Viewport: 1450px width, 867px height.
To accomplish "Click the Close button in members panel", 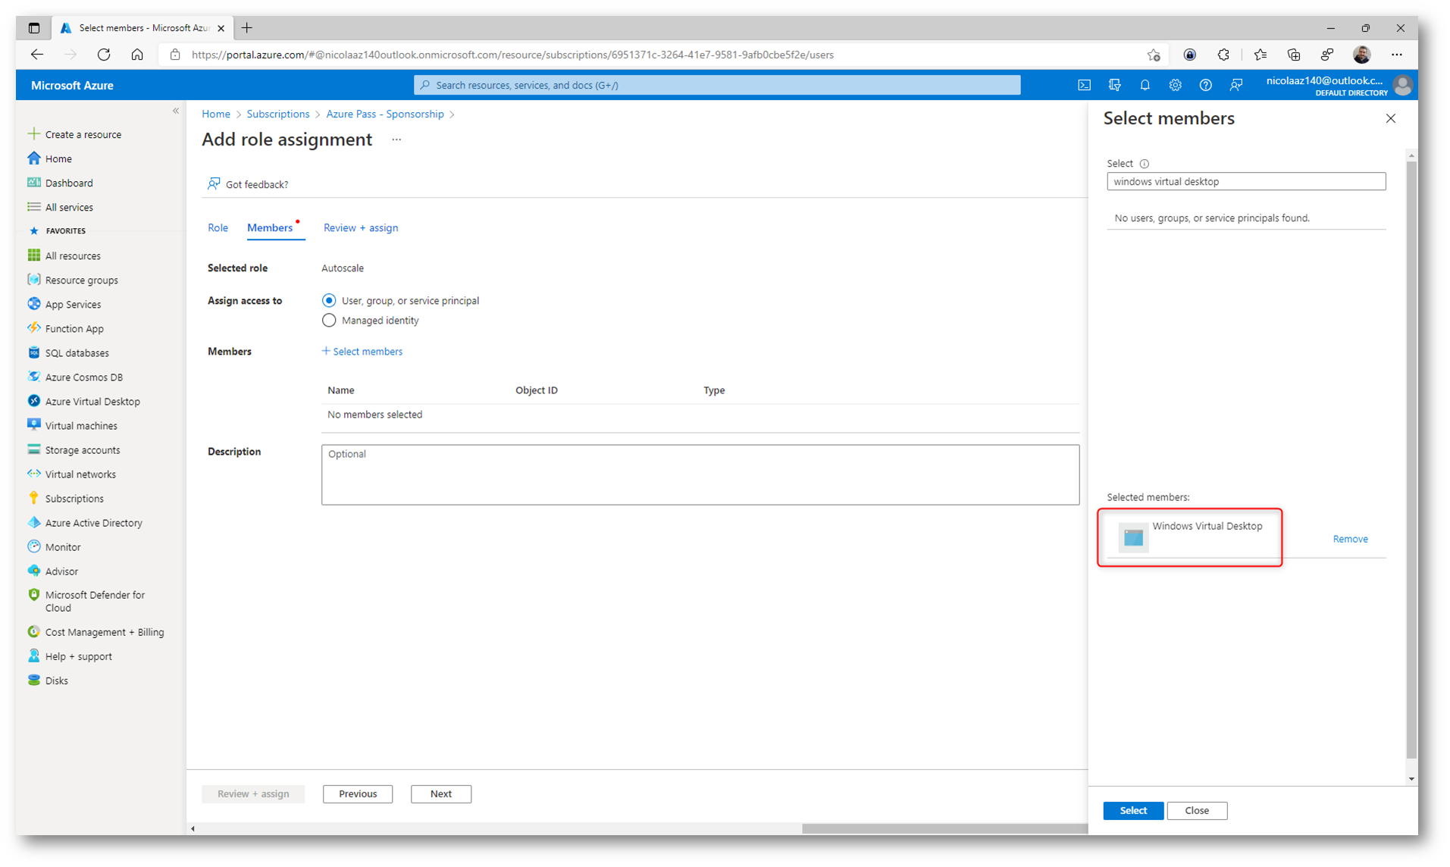I will [1197, 810].
